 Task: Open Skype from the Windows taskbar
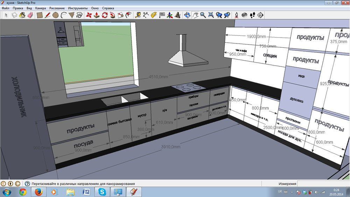point(102,192)
